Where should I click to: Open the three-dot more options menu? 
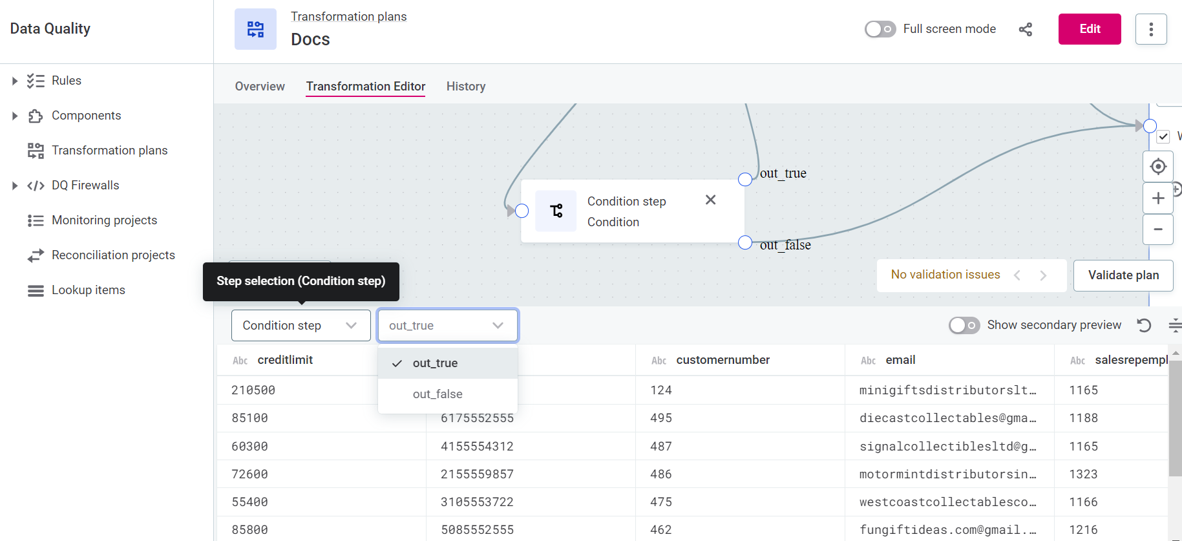(1150, 29)
